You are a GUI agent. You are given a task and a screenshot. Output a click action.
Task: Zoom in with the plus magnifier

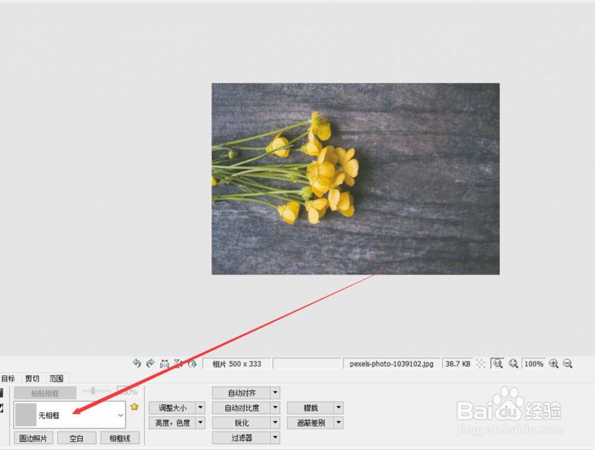point(553,364)
